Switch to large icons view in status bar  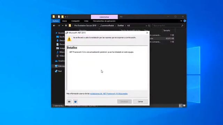tap(184, 106)
